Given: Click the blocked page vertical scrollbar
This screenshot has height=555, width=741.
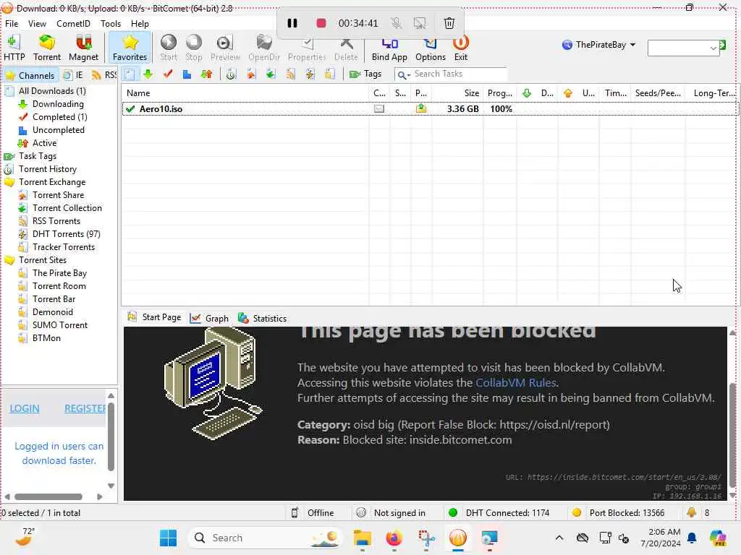Looking at the screenshot, I should tap(732, 436).
